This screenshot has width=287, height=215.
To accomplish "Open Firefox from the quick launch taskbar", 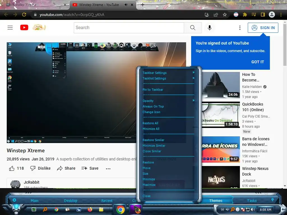I will click(x=90, y=209).
